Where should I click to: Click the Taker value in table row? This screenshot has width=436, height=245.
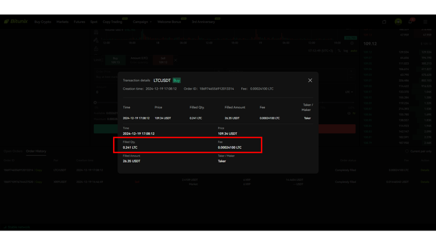click(307, 118)
